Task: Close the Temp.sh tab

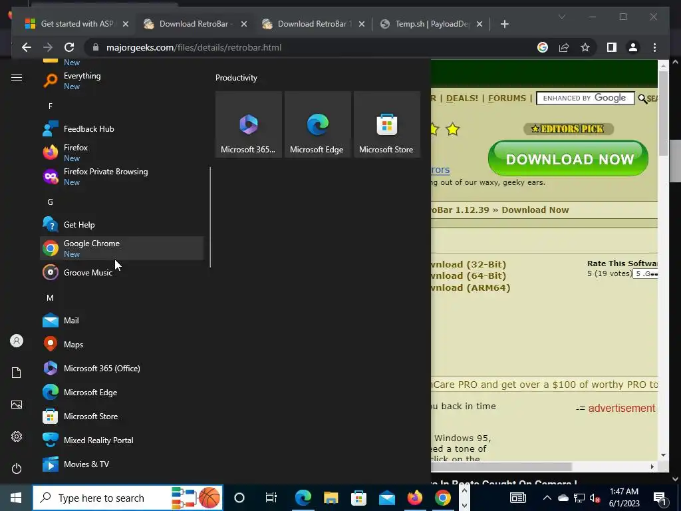Action: pyautogui.click(x=479, y=24)
